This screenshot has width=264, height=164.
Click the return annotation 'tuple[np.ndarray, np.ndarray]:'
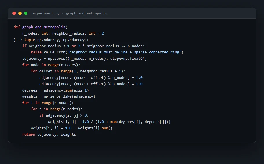[x=56, y=40]
